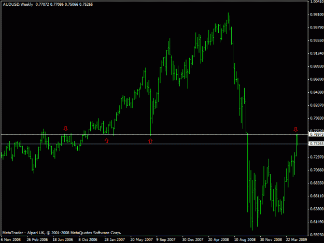Click the 22 Mar 2009 date label
The height and width of the screenshot is (243, 324).
[x=297, y=240]
